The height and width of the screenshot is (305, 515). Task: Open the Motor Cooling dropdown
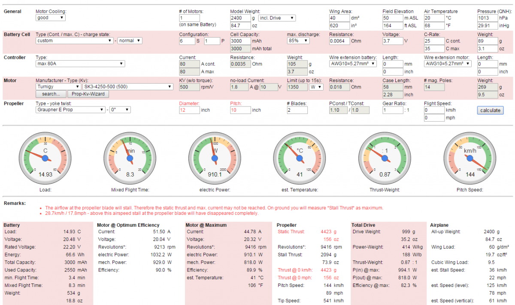[x=50, y=18]
